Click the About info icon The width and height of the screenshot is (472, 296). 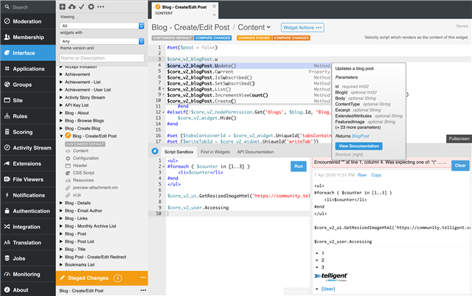(x=7, y=289)
